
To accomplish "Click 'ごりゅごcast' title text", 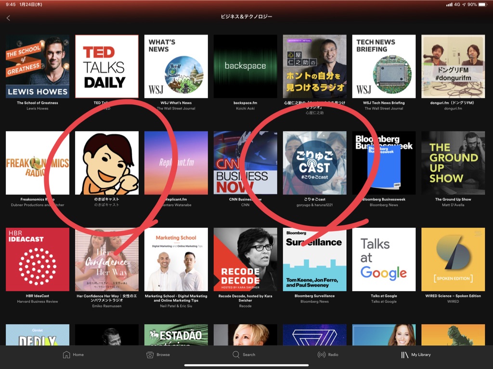I will tap(315, 199).
